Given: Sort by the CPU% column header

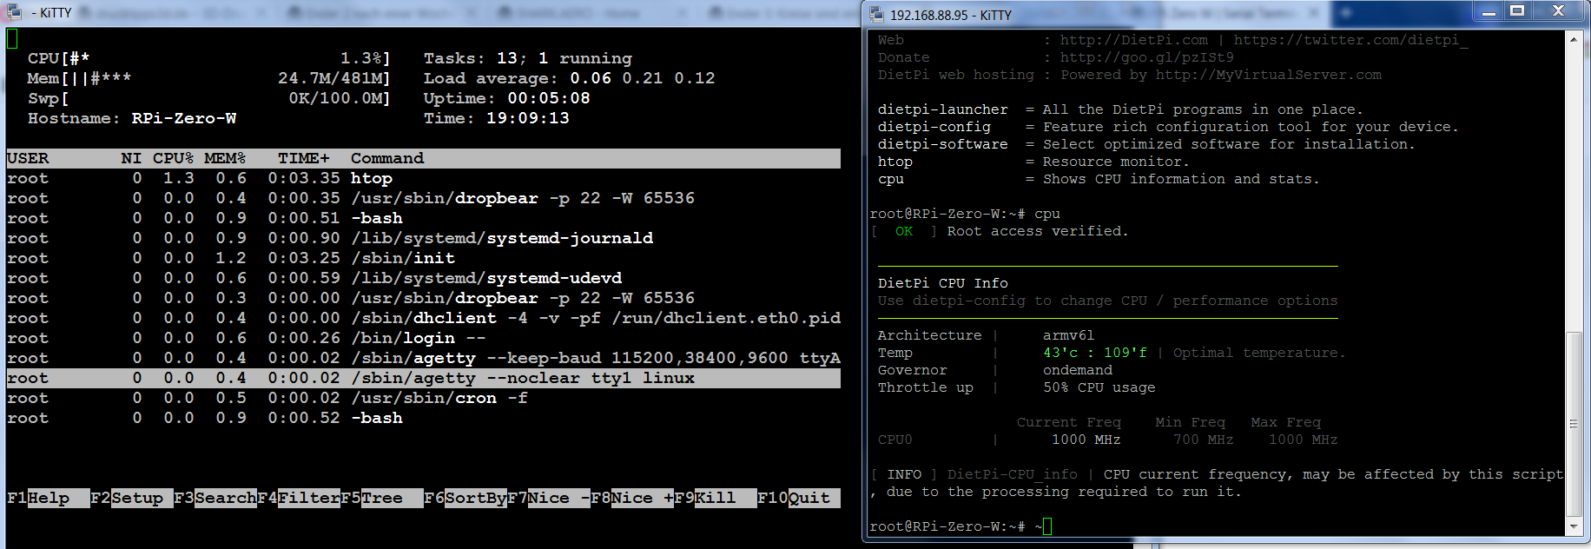Looking at the screenshot, I should point(173,158).
